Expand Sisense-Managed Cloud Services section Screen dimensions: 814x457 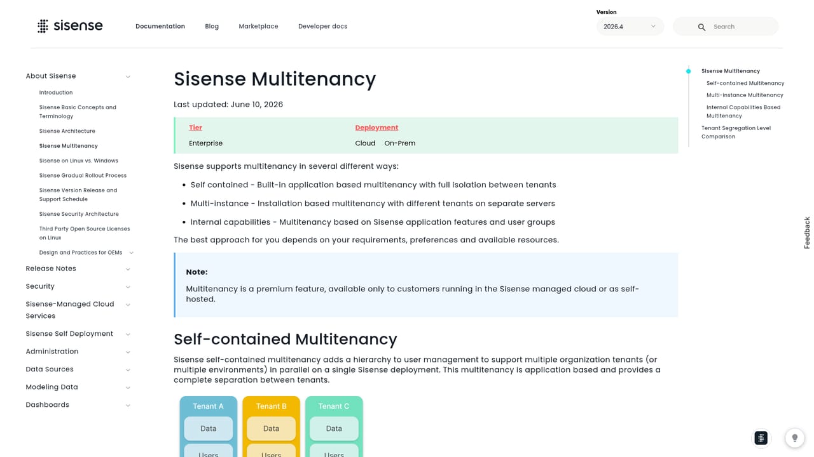[x=128, y=305]
